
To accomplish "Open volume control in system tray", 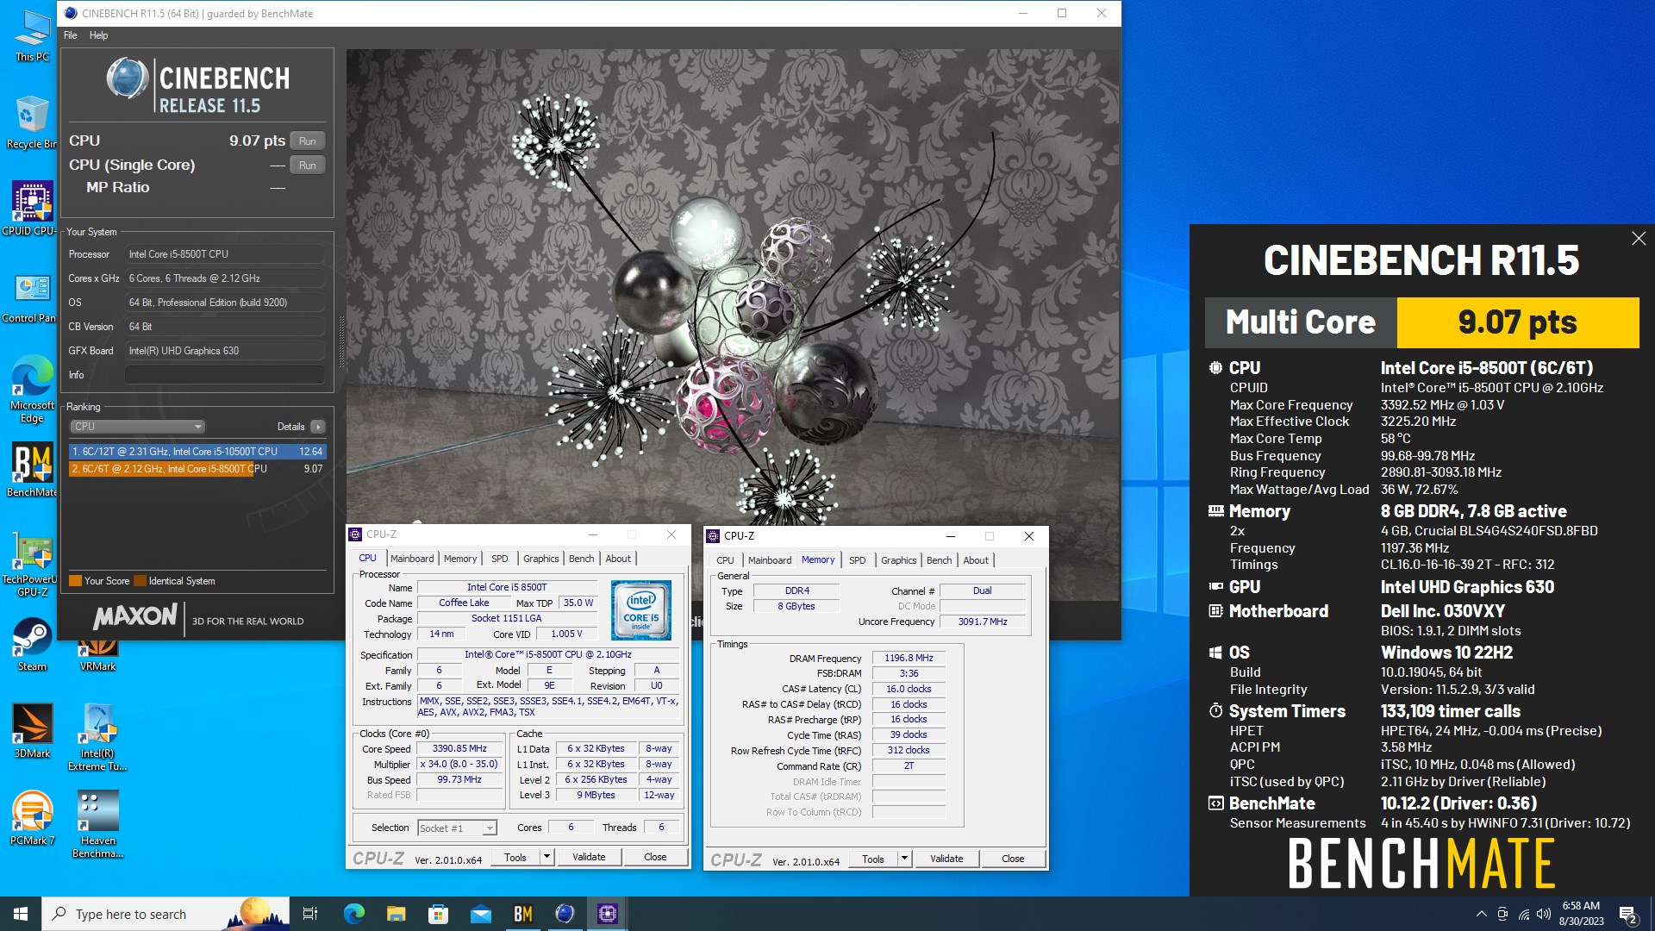I will point(1544,914).
